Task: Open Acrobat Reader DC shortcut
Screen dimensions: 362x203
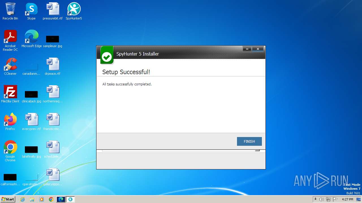Action: coord(10,40)
